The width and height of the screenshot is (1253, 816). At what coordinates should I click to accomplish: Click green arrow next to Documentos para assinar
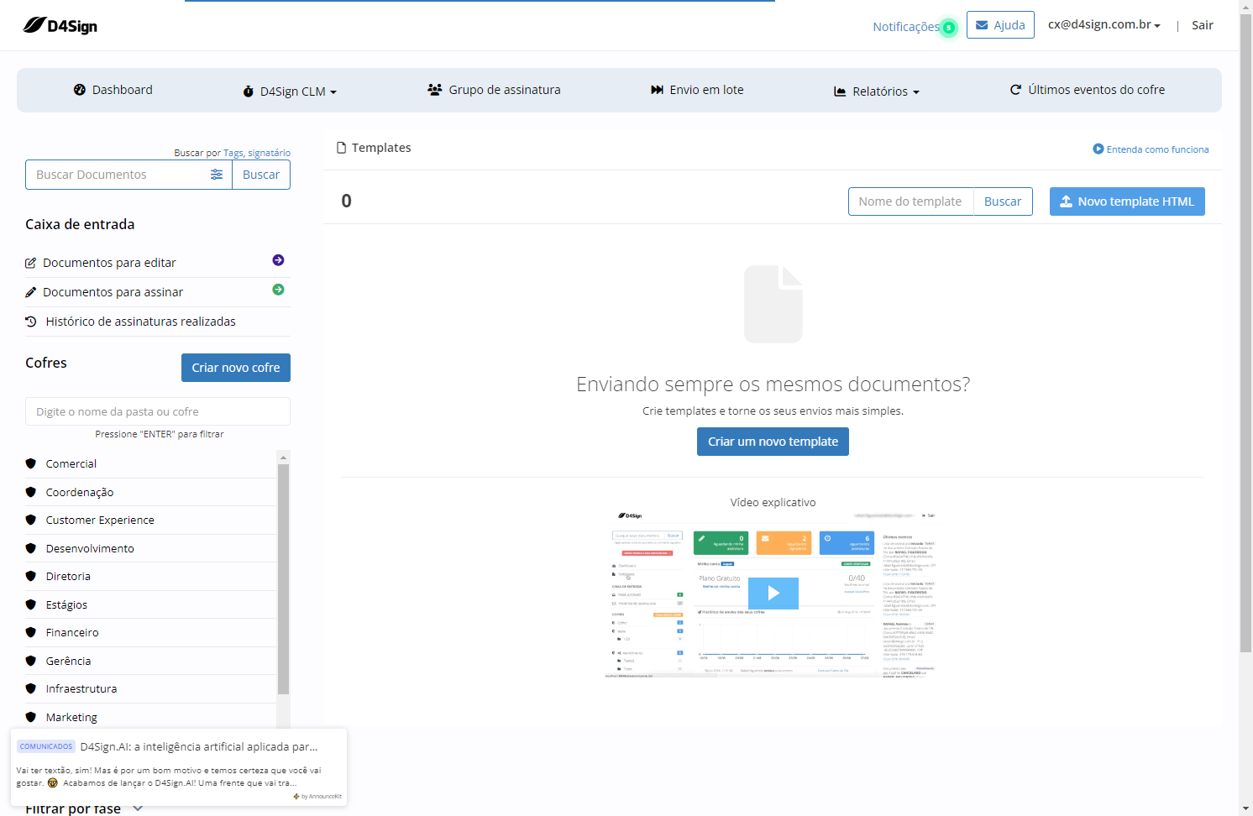coord(278,290)
